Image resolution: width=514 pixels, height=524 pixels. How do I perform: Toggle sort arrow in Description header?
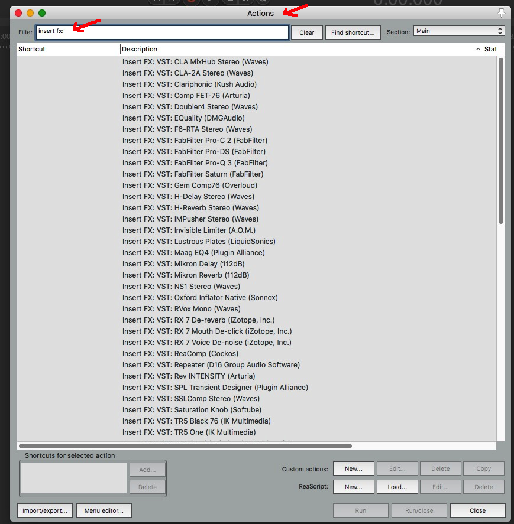pyautogui.click(x=478, y=49)
